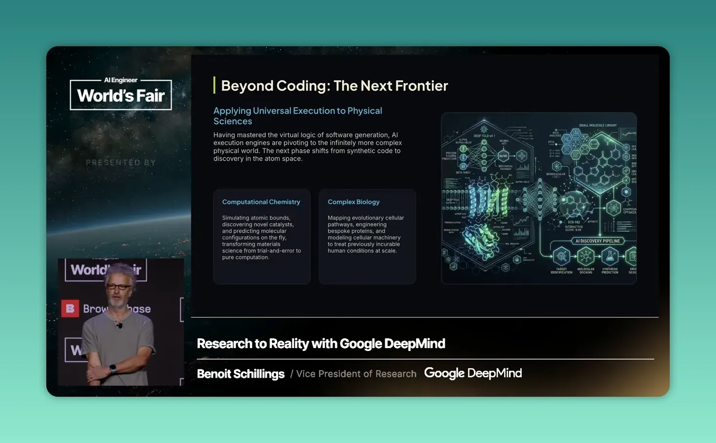Viewport: 716px width, 443px height.
Task: Click the Computational Chemistry card heading
Action: click(261, 202)
